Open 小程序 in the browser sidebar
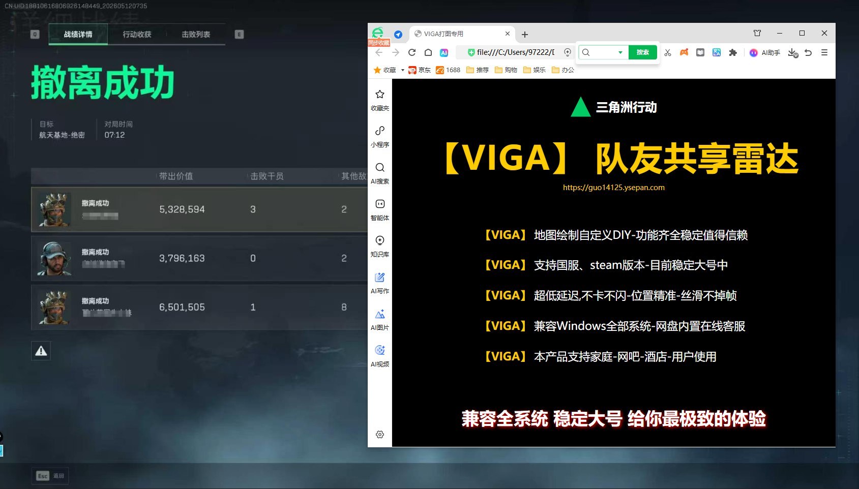 tap(380, 137)
